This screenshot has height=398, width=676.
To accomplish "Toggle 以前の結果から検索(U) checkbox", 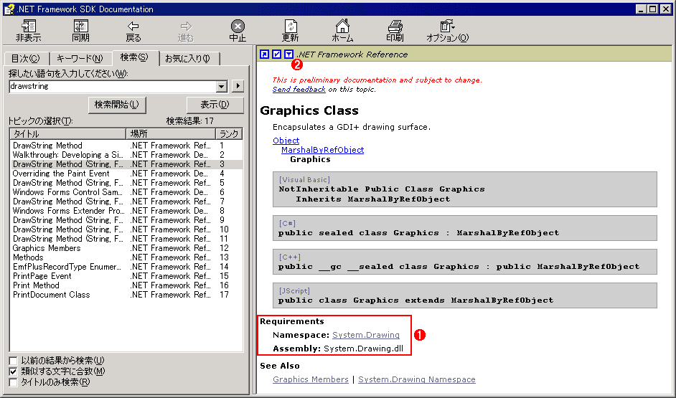I will pos(14,361).
